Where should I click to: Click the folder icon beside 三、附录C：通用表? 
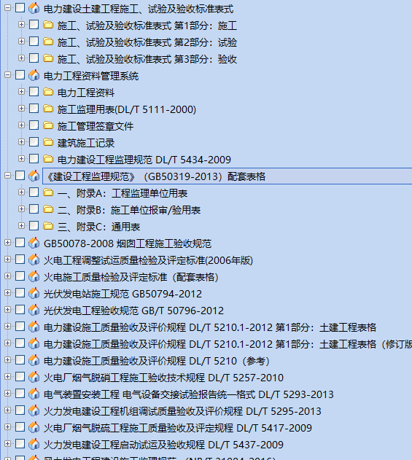tap(48, 226)
